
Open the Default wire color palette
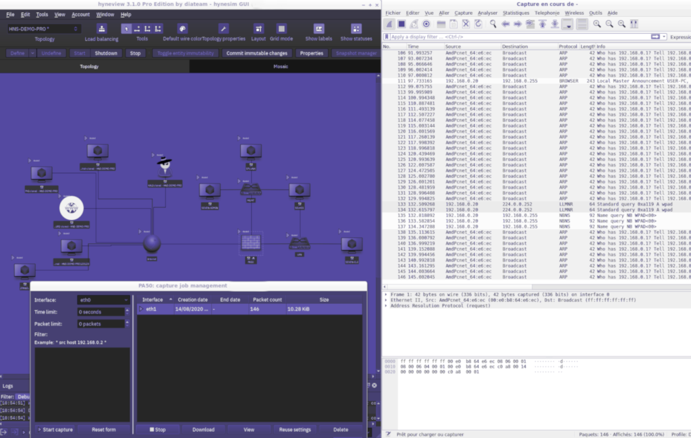(x=182, y=29)
